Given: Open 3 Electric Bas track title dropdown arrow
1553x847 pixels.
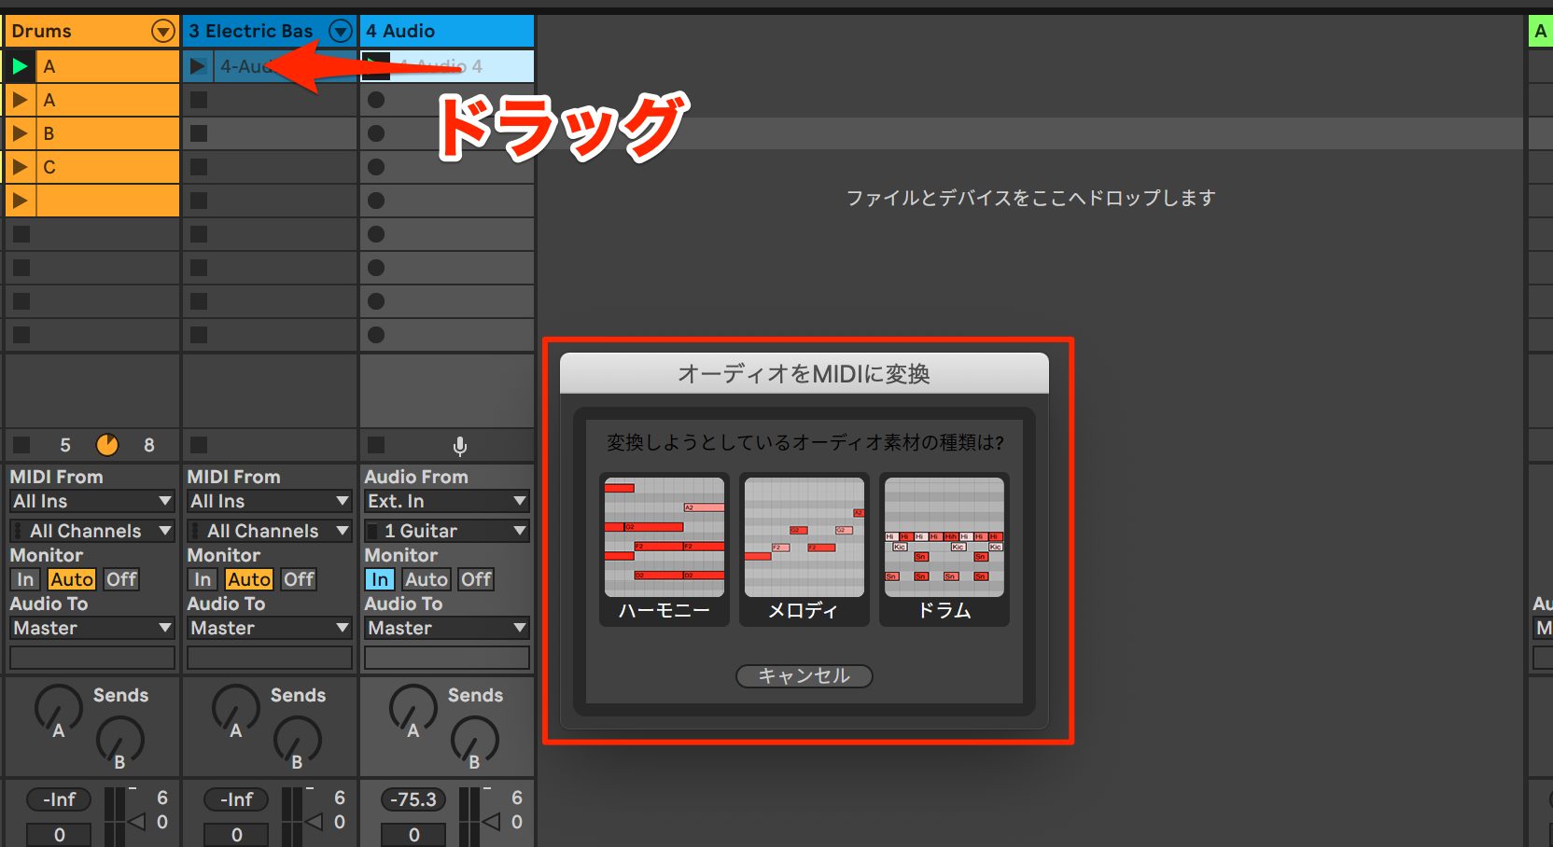Looking at the screenshot, I should (341, 31).
